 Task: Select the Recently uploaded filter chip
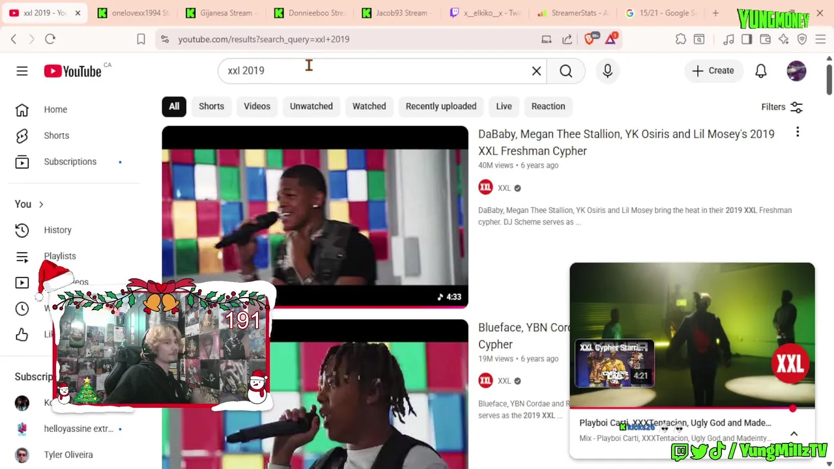click(x=441, y=106)
